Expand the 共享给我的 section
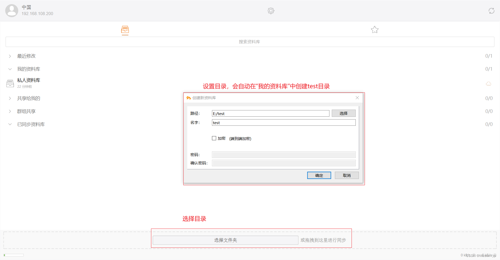 click(x=10, y=98)
